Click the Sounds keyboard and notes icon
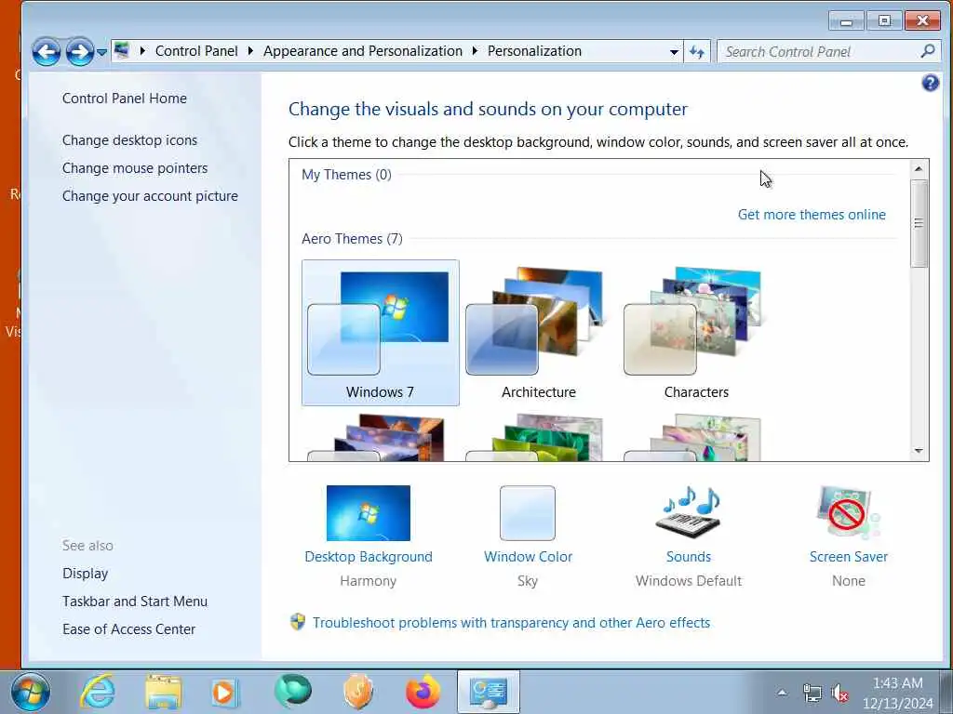953x714 pixels. (x=689, y=513)
